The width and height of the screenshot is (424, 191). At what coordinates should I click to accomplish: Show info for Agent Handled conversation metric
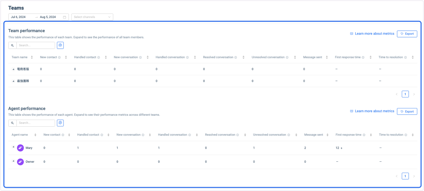[x=190, y=135]
